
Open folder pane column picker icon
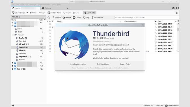pyautogui.click(x=45, y=20)
